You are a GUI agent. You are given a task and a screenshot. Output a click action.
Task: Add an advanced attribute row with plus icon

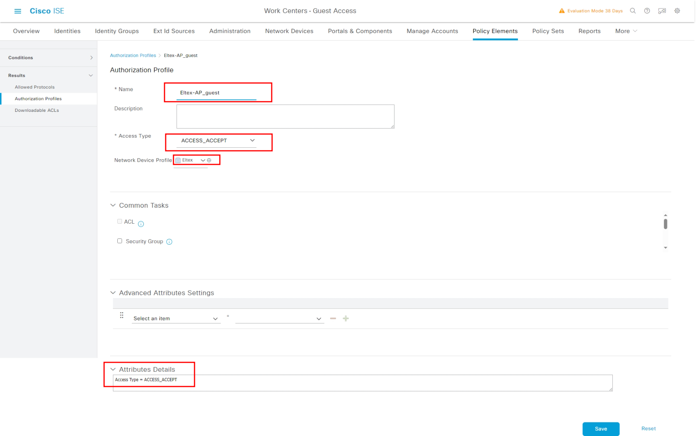(x=346, y=318)
